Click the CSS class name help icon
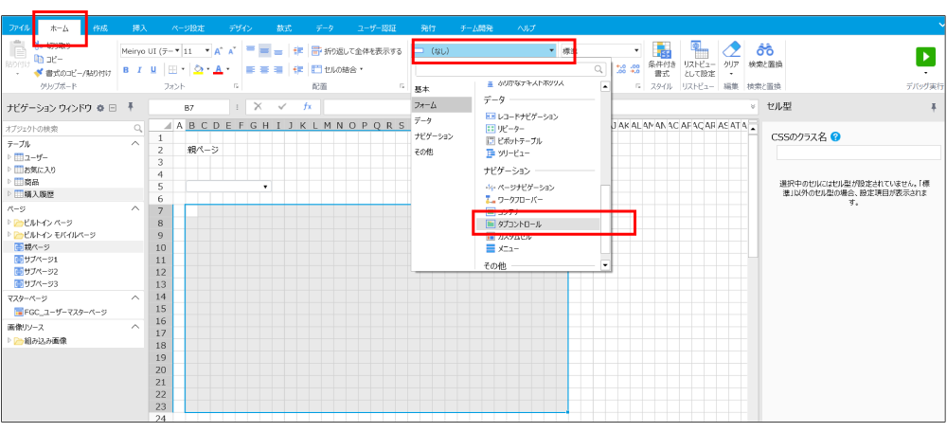This screenshot has width=947, height=432. [835, 136]
